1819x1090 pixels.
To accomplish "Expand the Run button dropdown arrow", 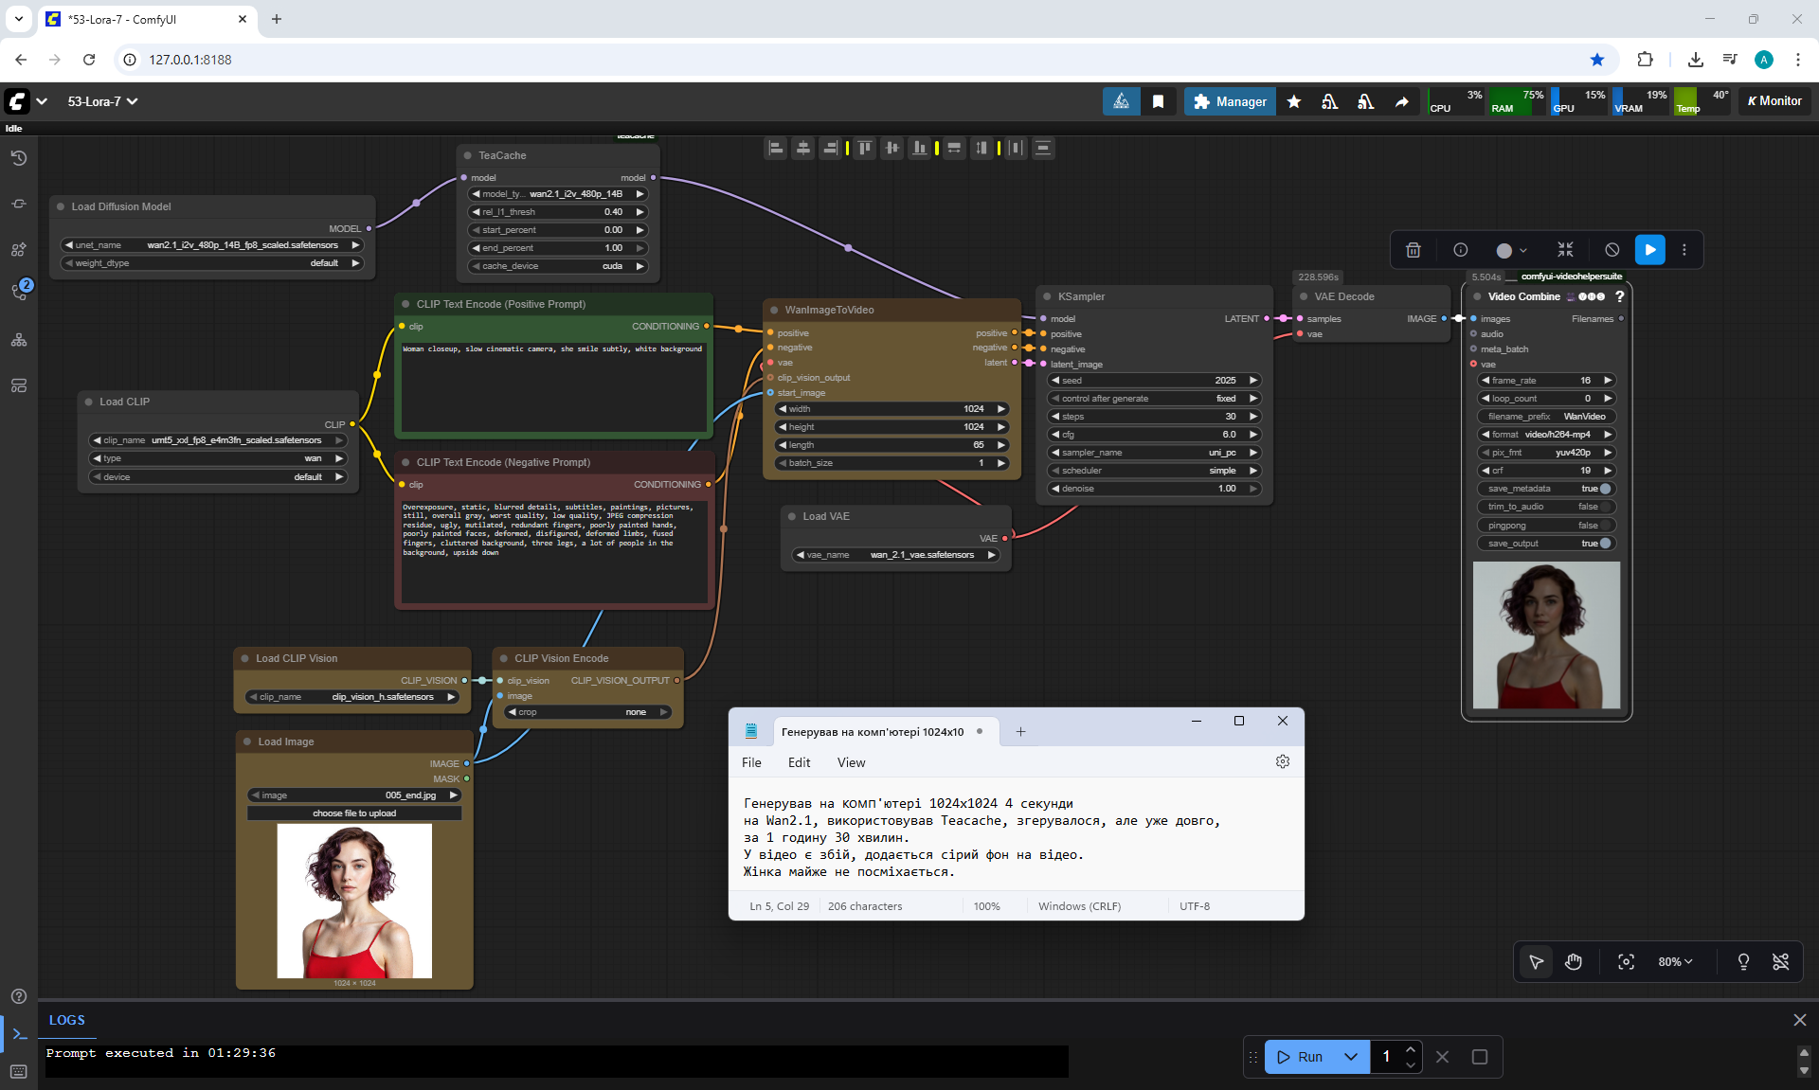I will click(1351, 1057).
